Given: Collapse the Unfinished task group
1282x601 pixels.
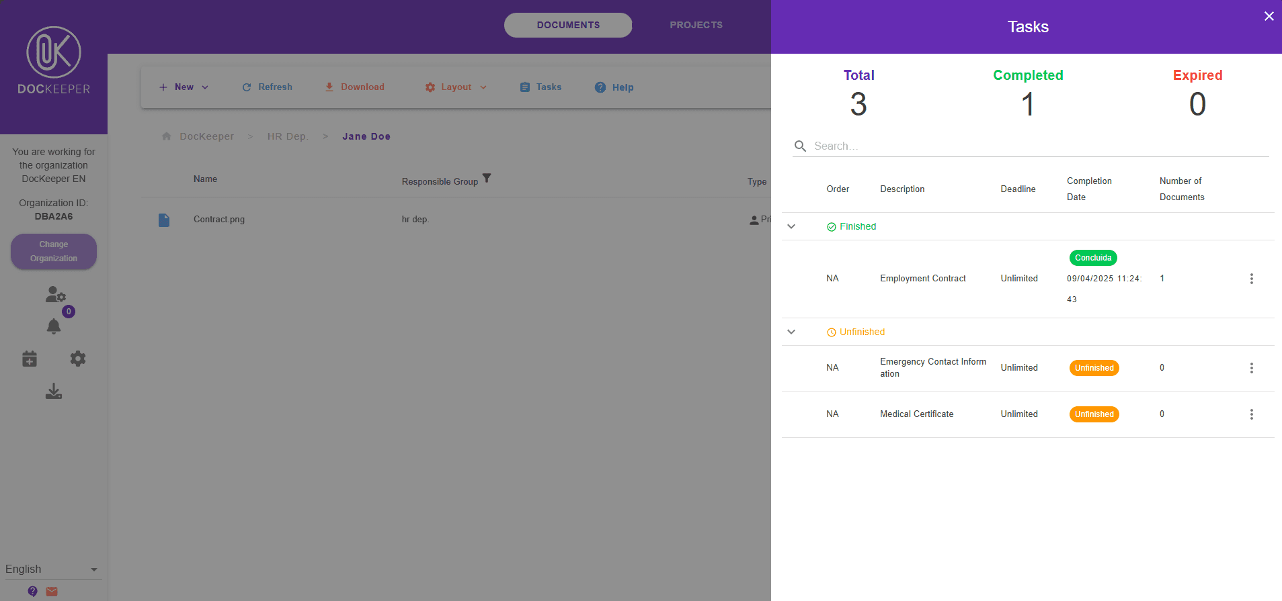Looking at the screenshot, I should (791, 332).
